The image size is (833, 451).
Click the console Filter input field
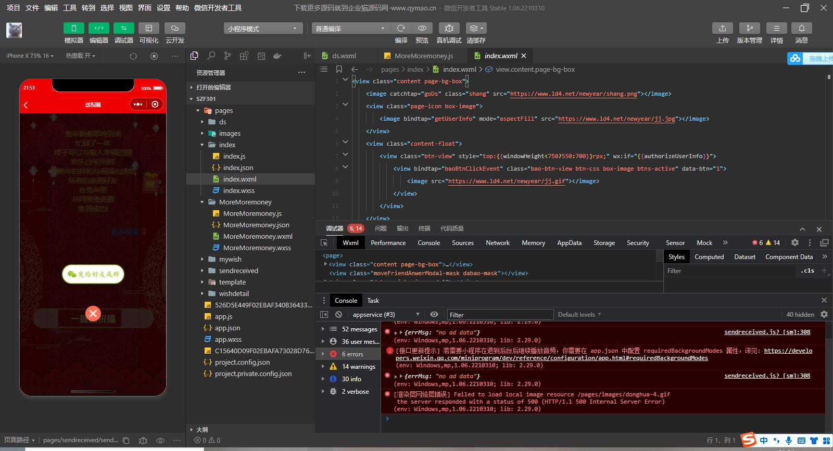[500, 315]
